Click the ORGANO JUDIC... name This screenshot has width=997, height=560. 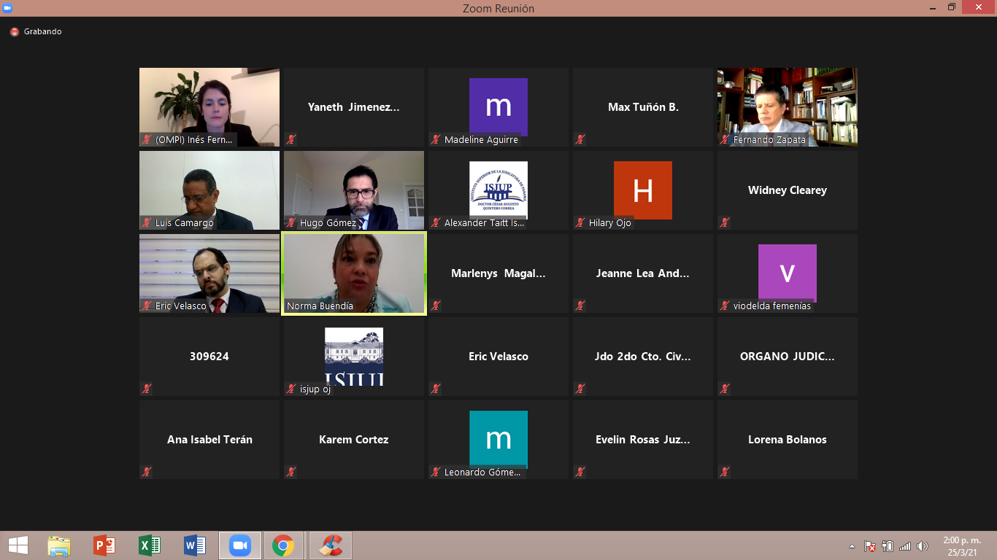[x=788, y=357]
